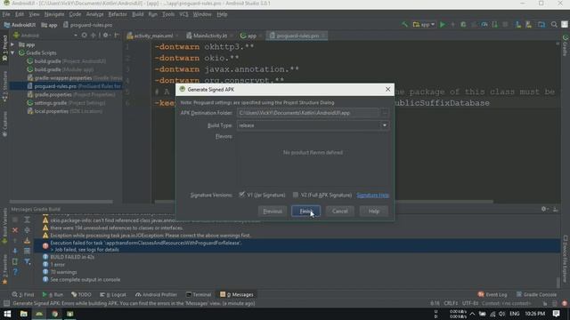The height and width of the screenshot is (320, 570).
Task: Click the down arrow icon in Messages toolbar
Action: pyautogui.click(x=15, y=251)
